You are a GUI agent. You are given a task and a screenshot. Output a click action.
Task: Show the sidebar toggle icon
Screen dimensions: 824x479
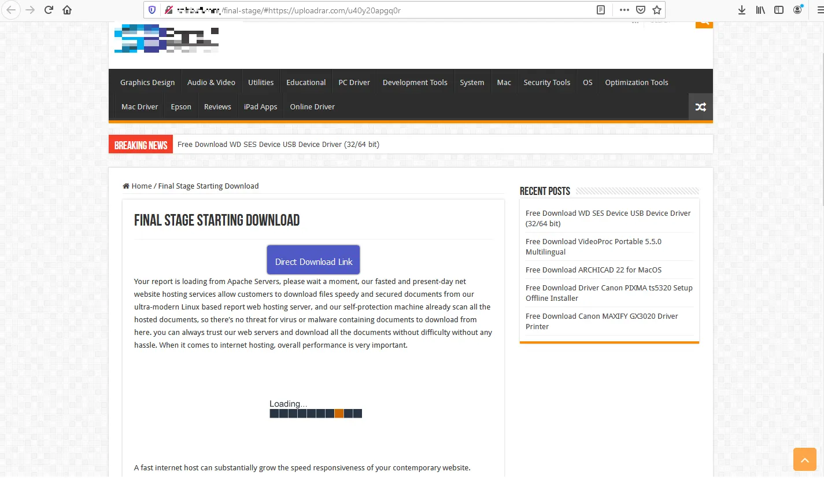click(779, 10)
